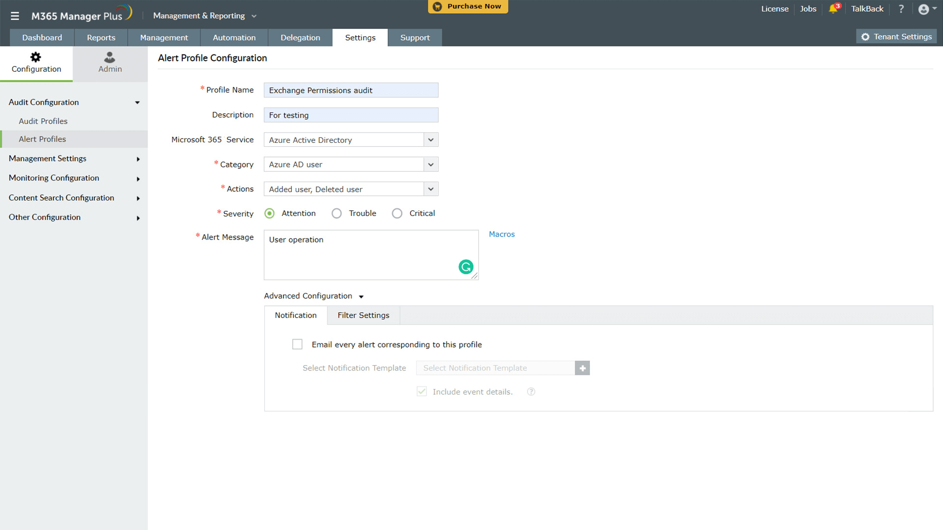This screenshot has width=943, height=530.
Task: Open the notifications bell icon
Action: coord(833,9)
